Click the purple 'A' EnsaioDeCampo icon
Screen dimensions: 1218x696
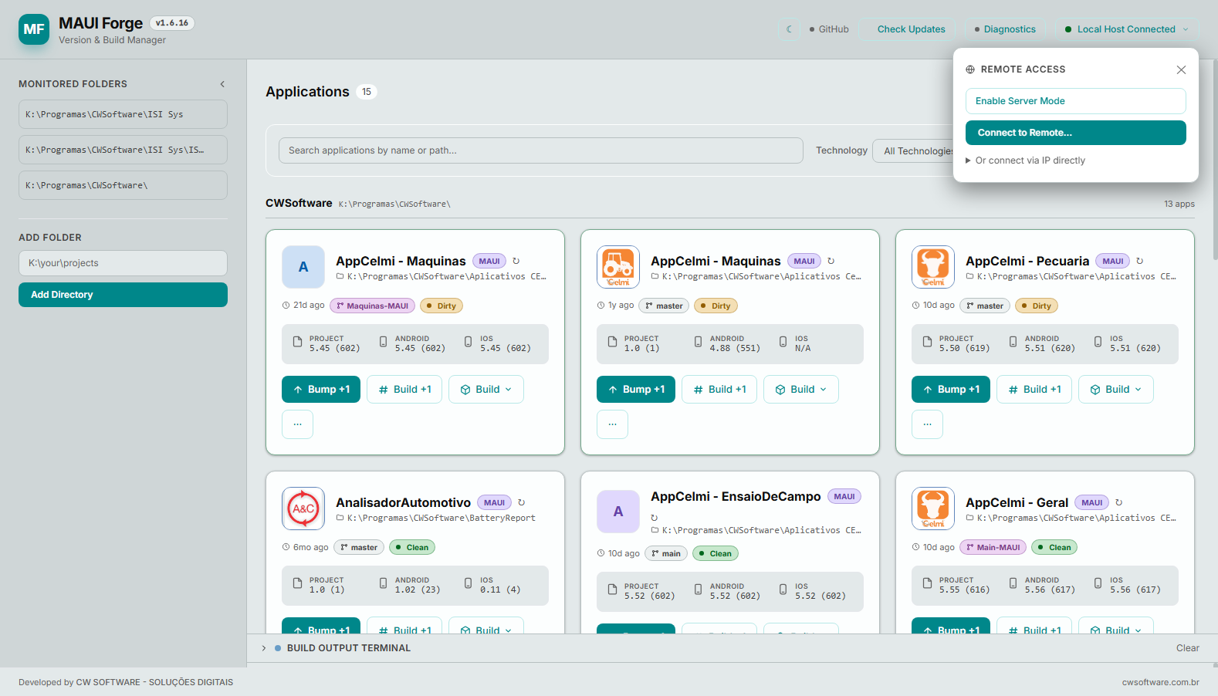618,512
